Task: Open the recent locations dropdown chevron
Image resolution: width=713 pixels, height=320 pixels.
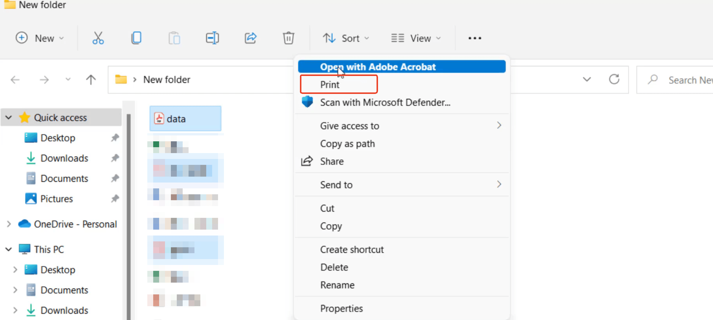Action: point(68,79)
